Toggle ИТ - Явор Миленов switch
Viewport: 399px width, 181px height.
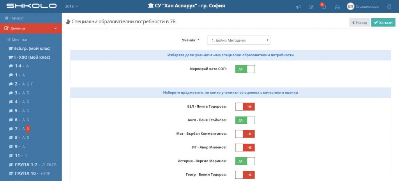point(245,148)
